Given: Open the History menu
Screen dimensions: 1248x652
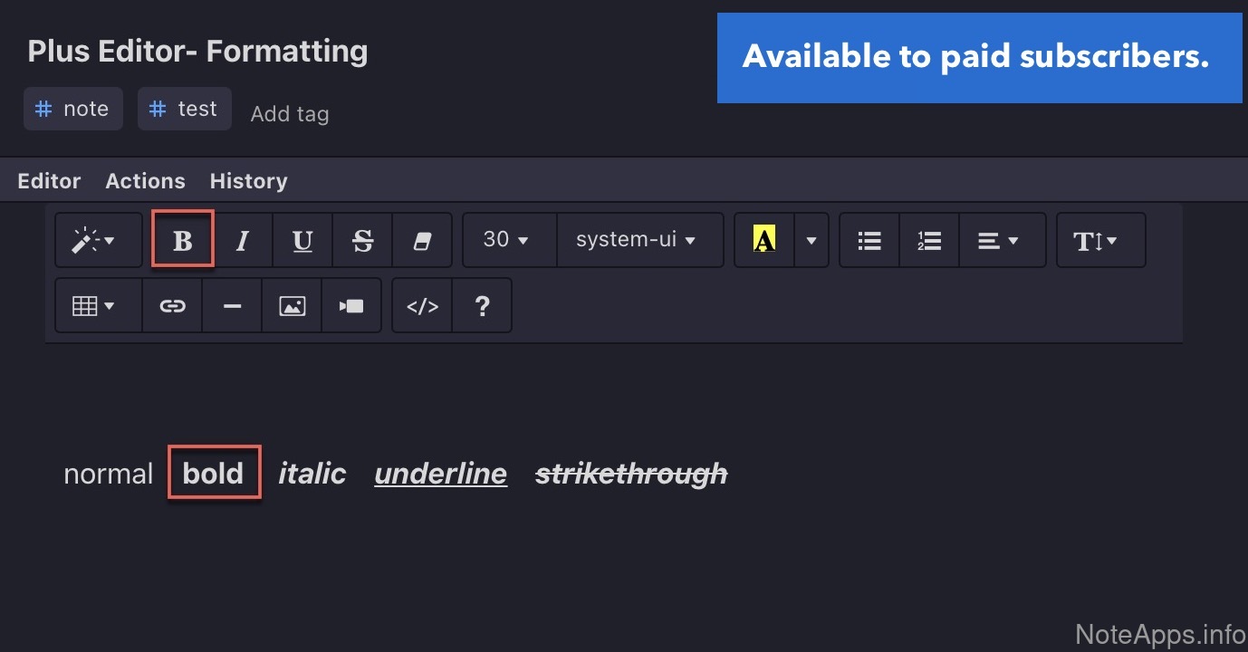Looking at the screenshot, I should (x=248, y=181).
